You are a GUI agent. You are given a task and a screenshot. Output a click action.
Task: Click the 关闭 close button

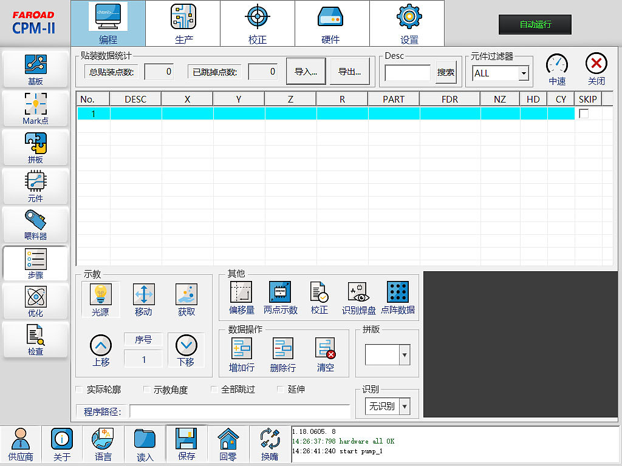click(x=596, y=69)
